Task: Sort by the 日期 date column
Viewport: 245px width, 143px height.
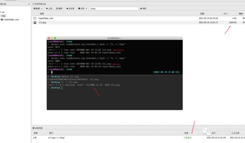Action: click(202, 13)
